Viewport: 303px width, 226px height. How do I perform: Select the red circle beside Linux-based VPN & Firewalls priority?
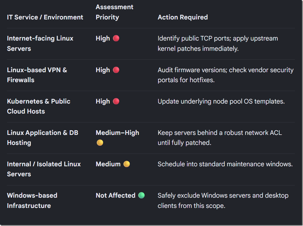click(x=116, y=70)
